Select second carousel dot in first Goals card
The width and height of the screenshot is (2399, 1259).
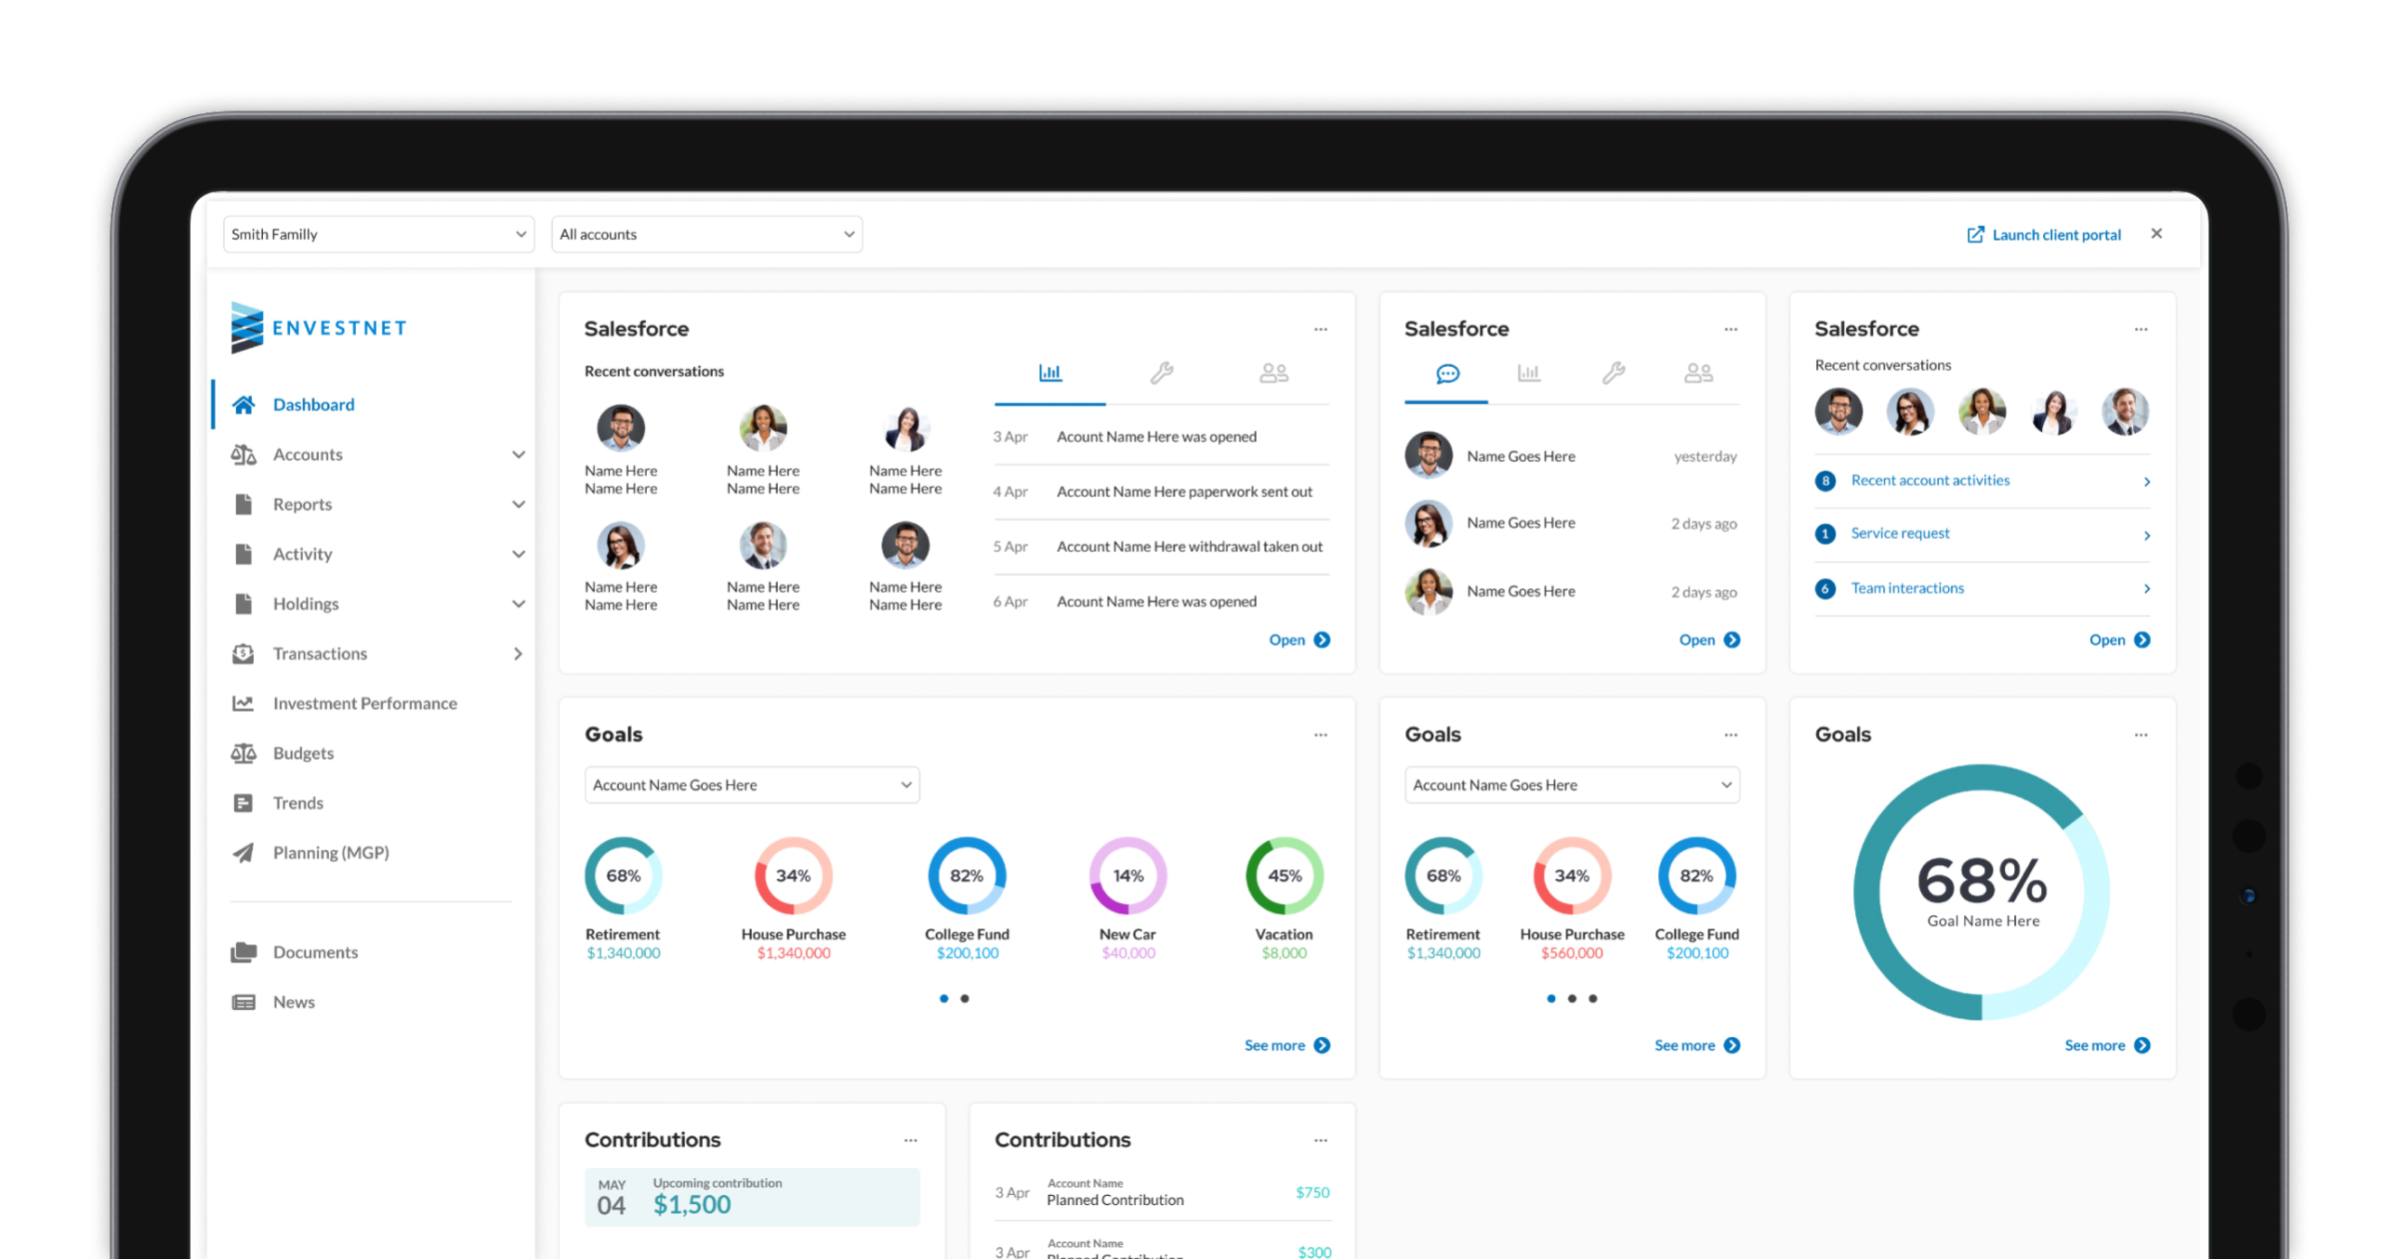pyautogui.click(x=965, y=998)
